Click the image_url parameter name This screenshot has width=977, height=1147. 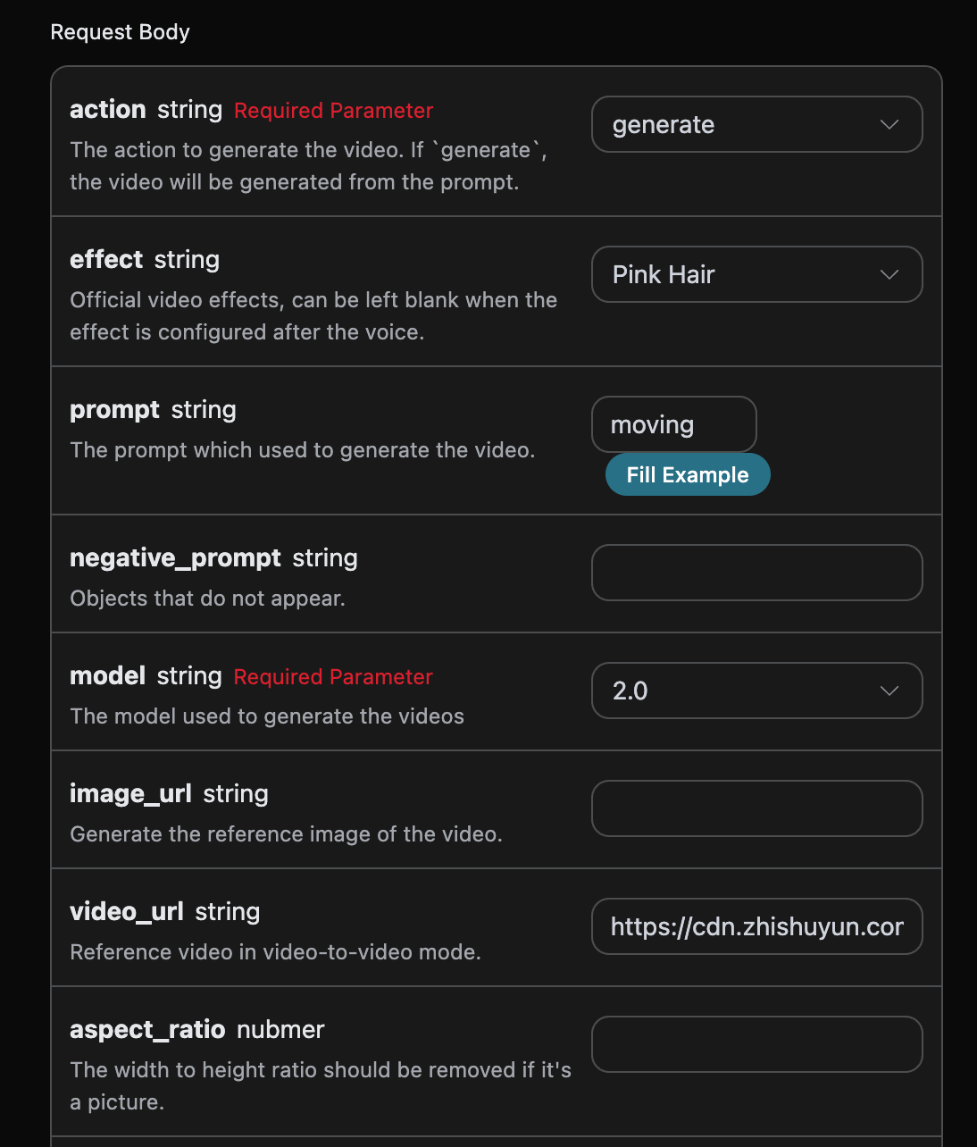(130, 794)
